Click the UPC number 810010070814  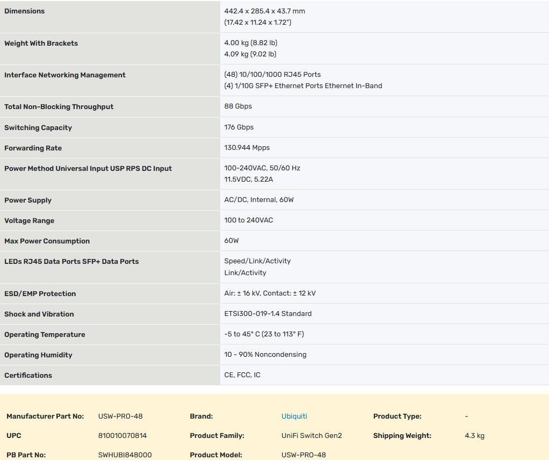pyautogui.click(x=122, y=436)
